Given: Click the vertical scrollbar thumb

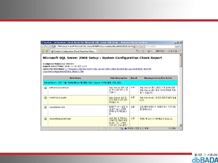Looking at the screenshot, I should (180, 62).
